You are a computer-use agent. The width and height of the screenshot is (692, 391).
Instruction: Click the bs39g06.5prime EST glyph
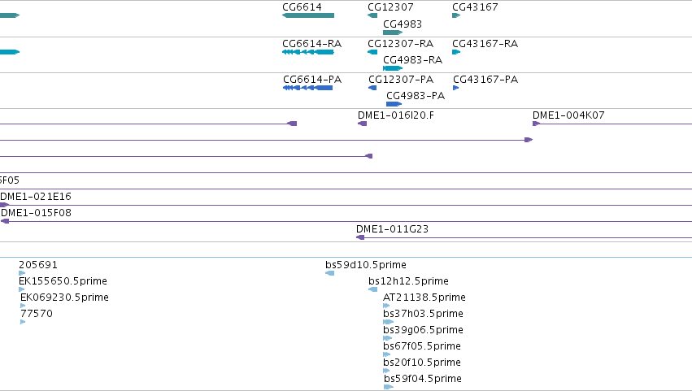coord(388,338)
